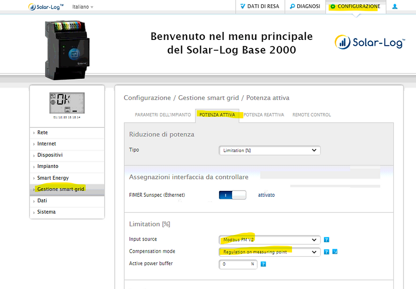This screenshot has width=416, height=289.
Task: Switch to REMOTE CONTROL tab
Action: click(312, 115)
